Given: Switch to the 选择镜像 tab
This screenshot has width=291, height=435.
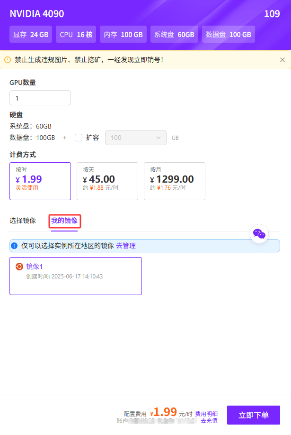Looking at the screenshot, I should point(23,221).
